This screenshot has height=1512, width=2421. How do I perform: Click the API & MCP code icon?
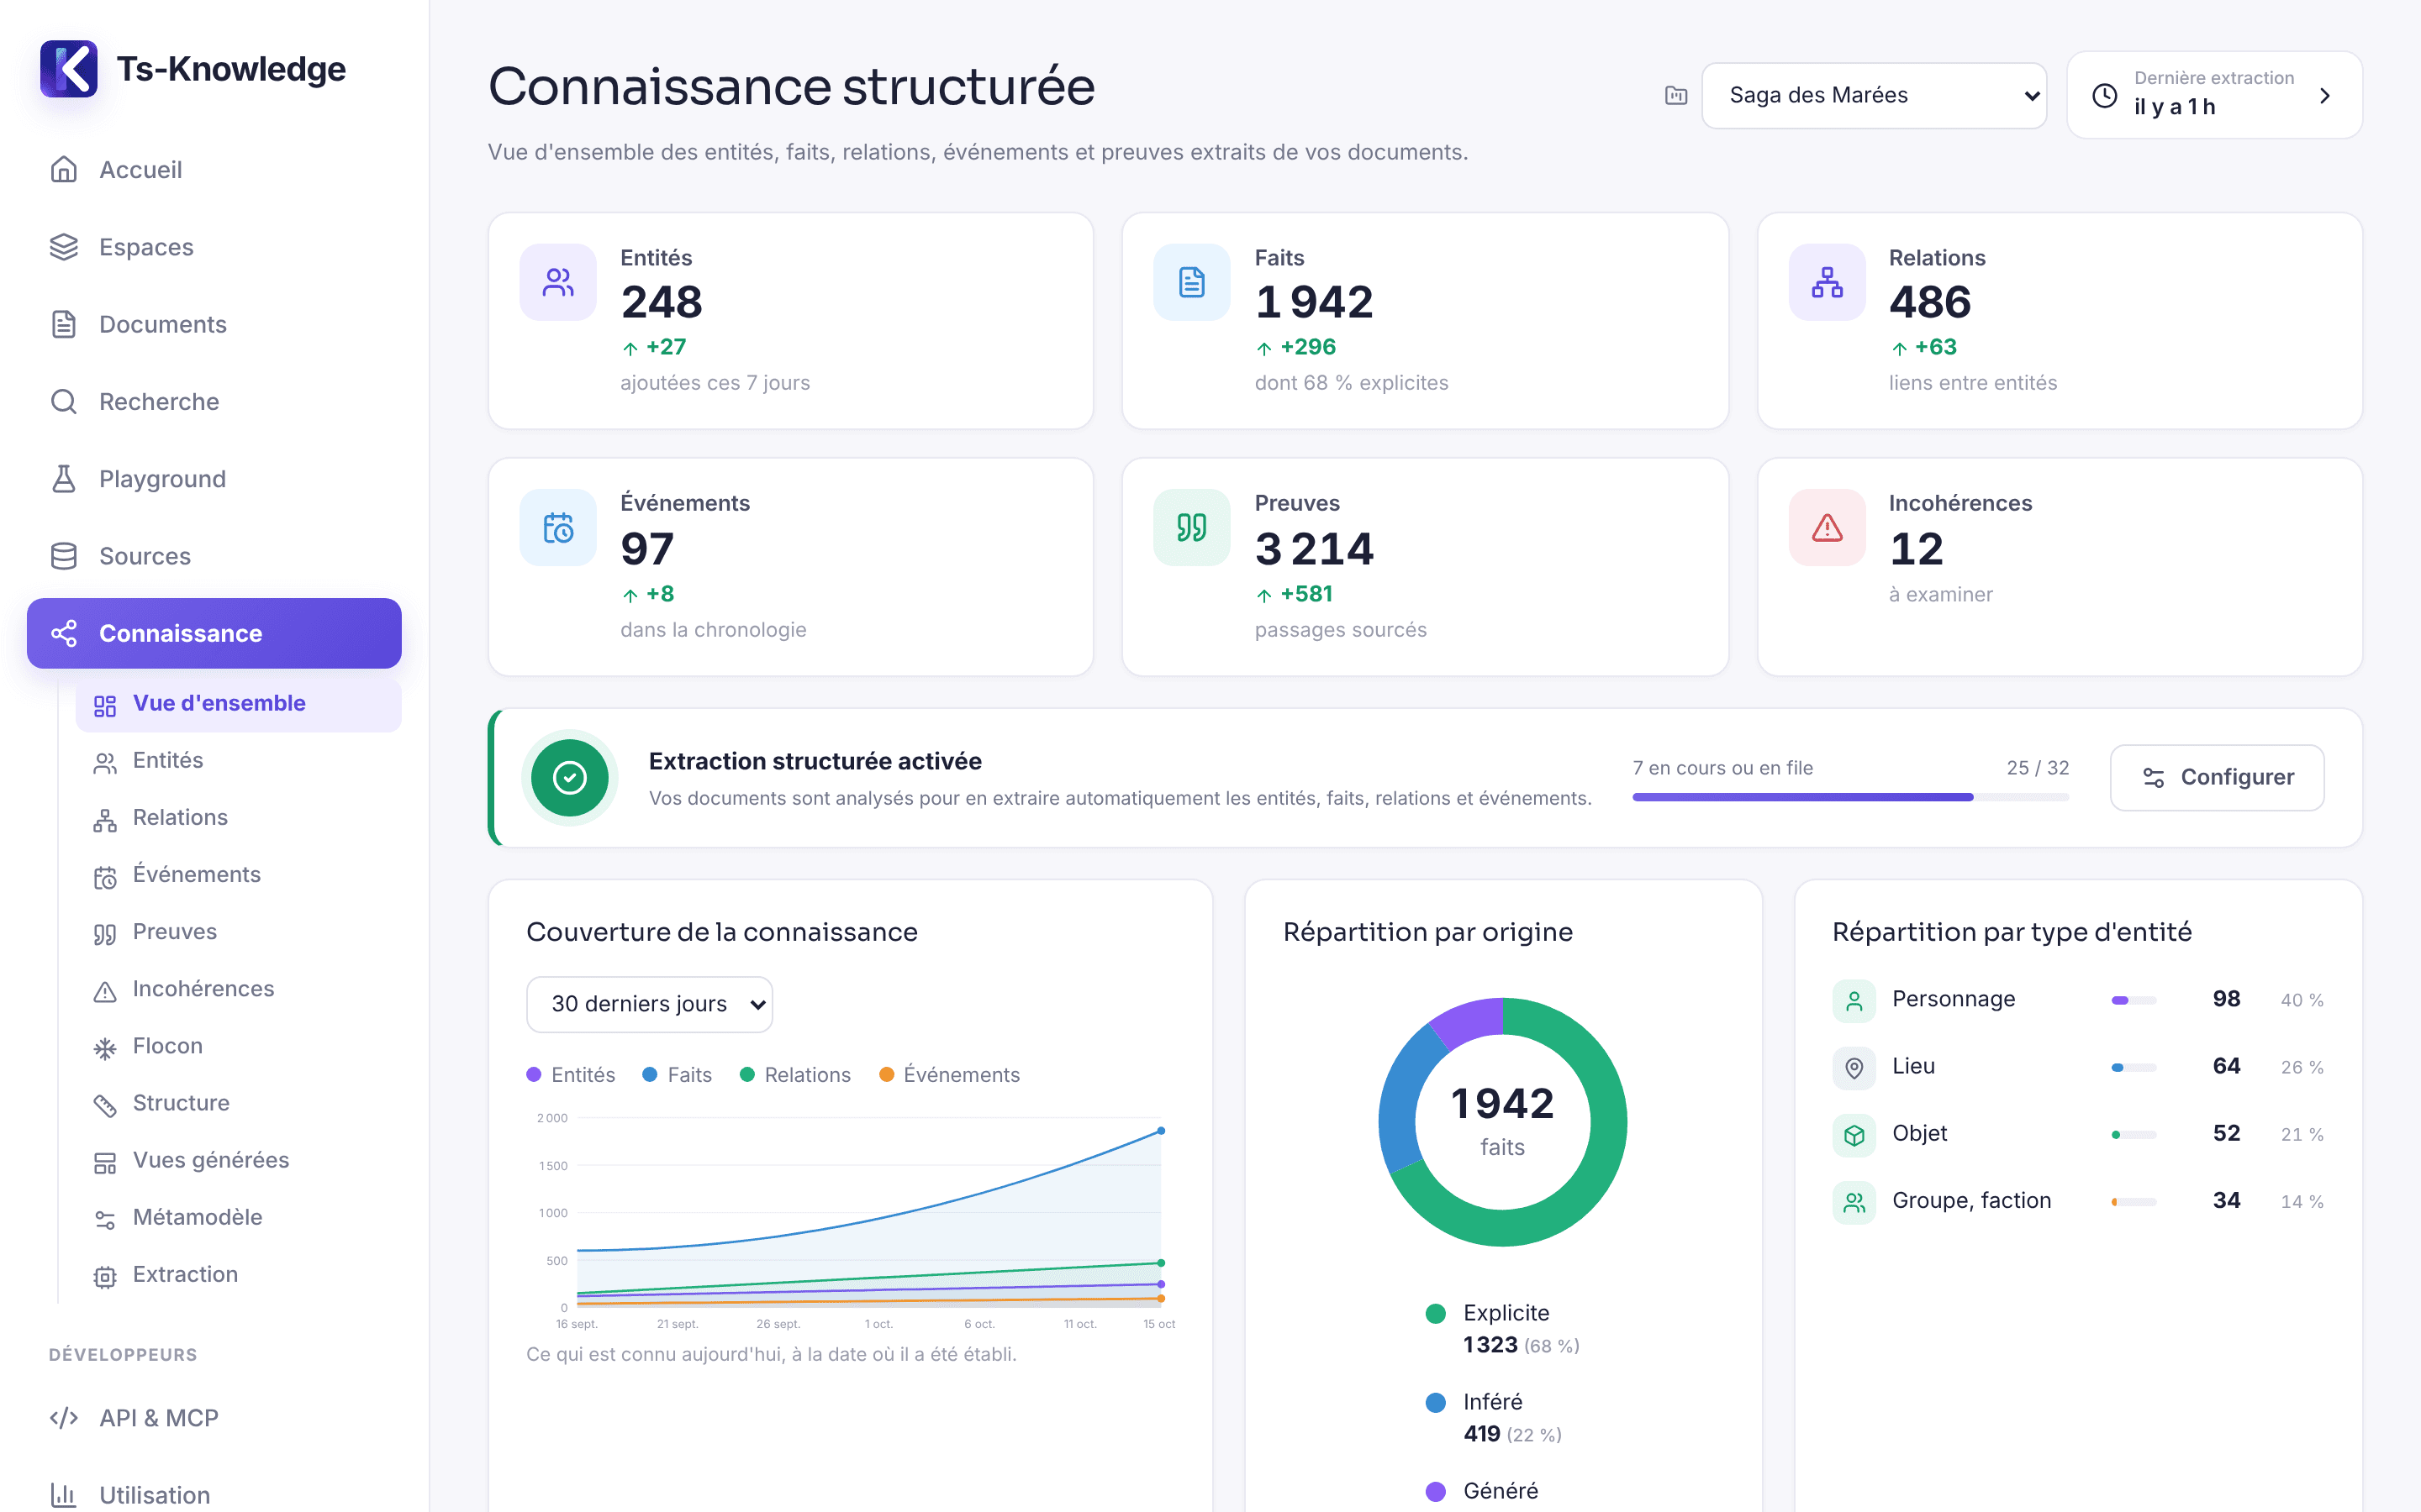click(x=64, y=1418)
